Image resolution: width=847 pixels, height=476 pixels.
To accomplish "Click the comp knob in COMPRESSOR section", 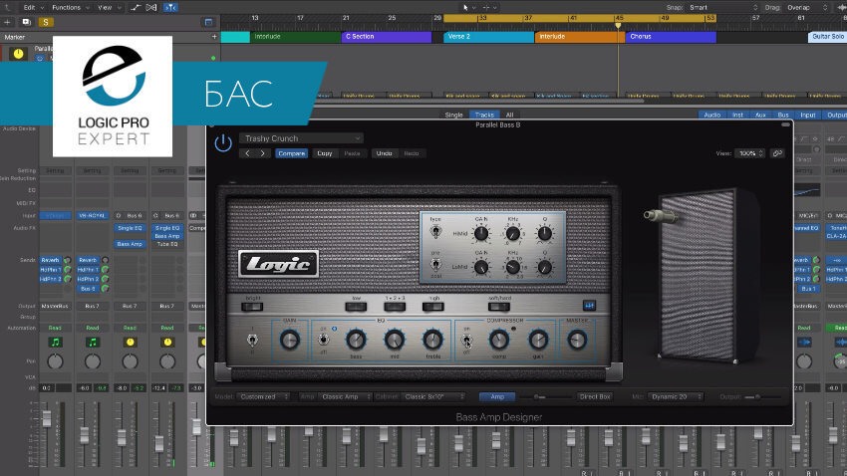I will click(499, 340).
